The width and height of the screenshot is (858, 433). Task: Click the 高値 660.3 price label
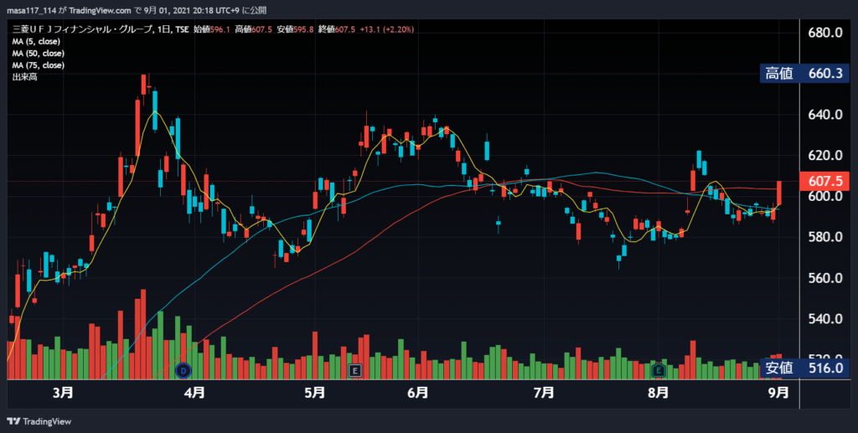(804, 73)
